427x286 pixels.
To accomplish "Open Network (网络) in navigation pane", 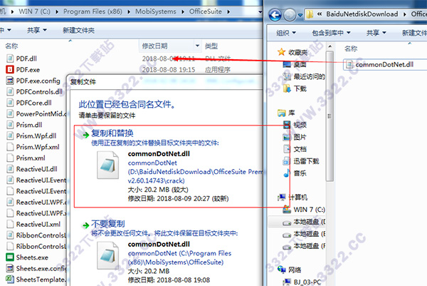I will [x=289, y=270].
